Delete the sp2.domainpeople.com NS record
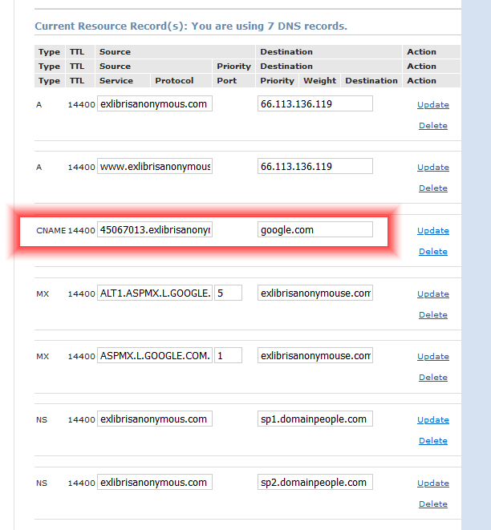 433,504
